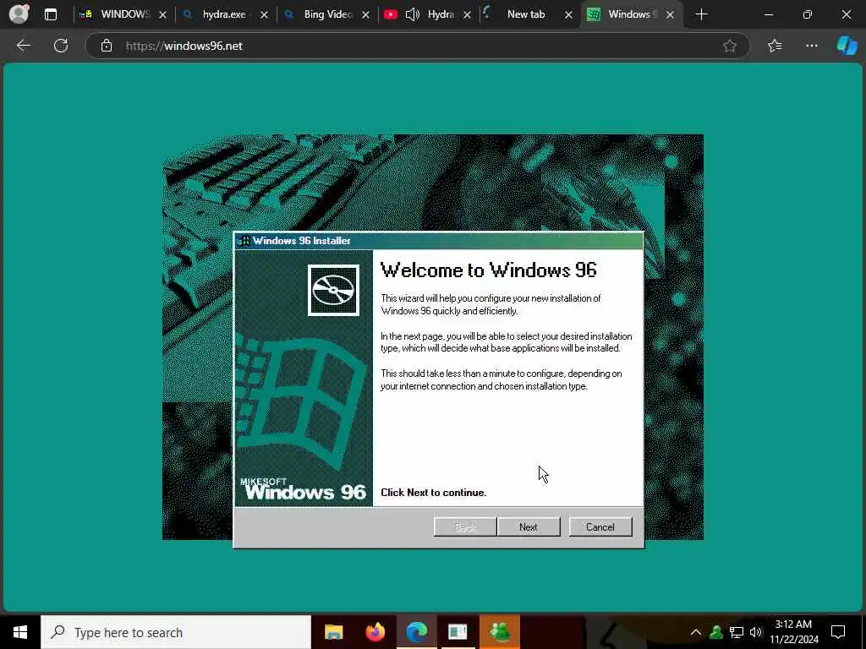Open the notification center icon
Screen dimensions: 866x649
tap(838, 632)
